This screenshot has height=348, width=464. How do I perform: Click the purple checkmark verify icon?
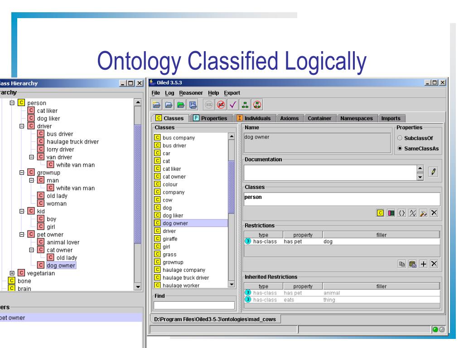coord(233,105)
